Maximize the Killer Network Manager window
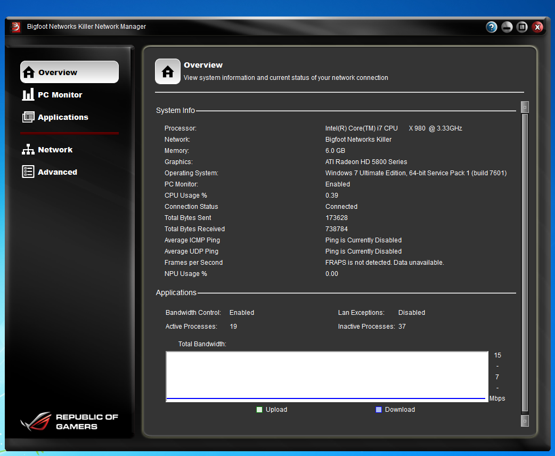This screenshot has width=555, height=456. pos(522,27)
